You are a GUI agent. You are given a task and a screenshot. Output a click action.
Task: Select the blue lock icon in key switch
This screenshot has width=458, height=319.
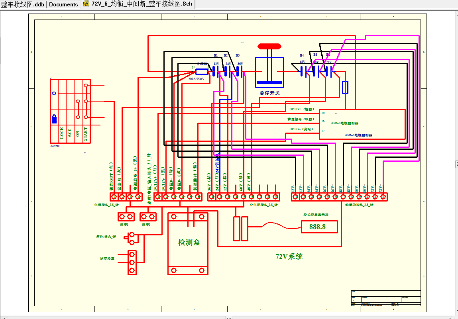[x=54, y=119]
